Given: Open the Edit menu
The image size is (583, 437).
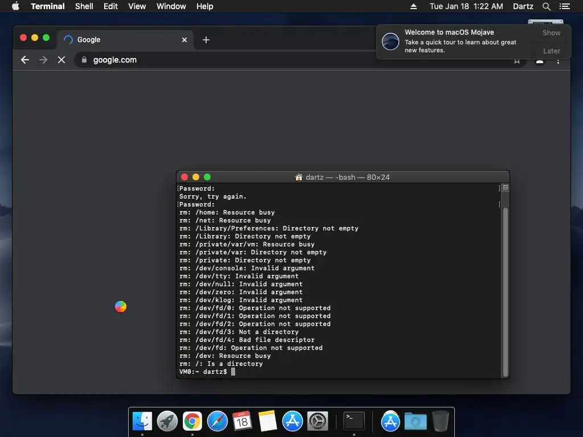Looking at the screenshot, I should 110,6.
